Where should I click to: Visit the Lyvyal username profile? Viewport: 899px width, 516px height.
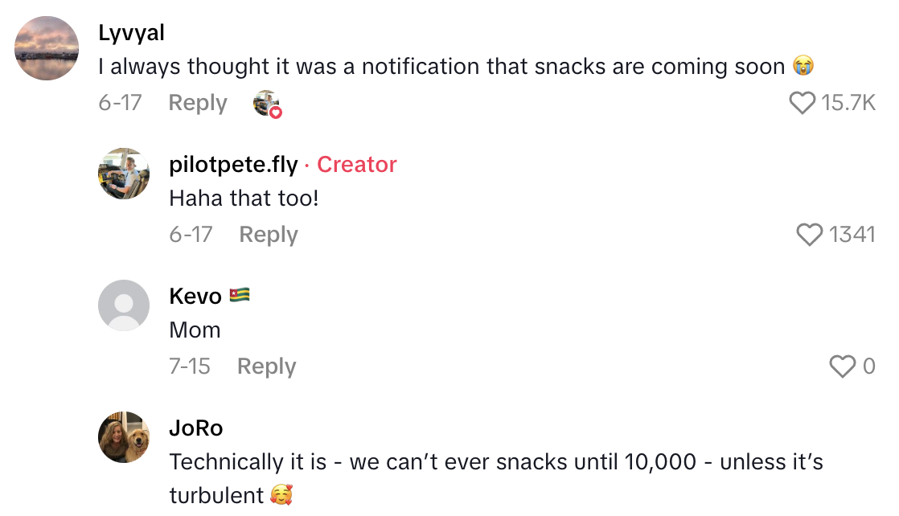[x=131, y=33]
